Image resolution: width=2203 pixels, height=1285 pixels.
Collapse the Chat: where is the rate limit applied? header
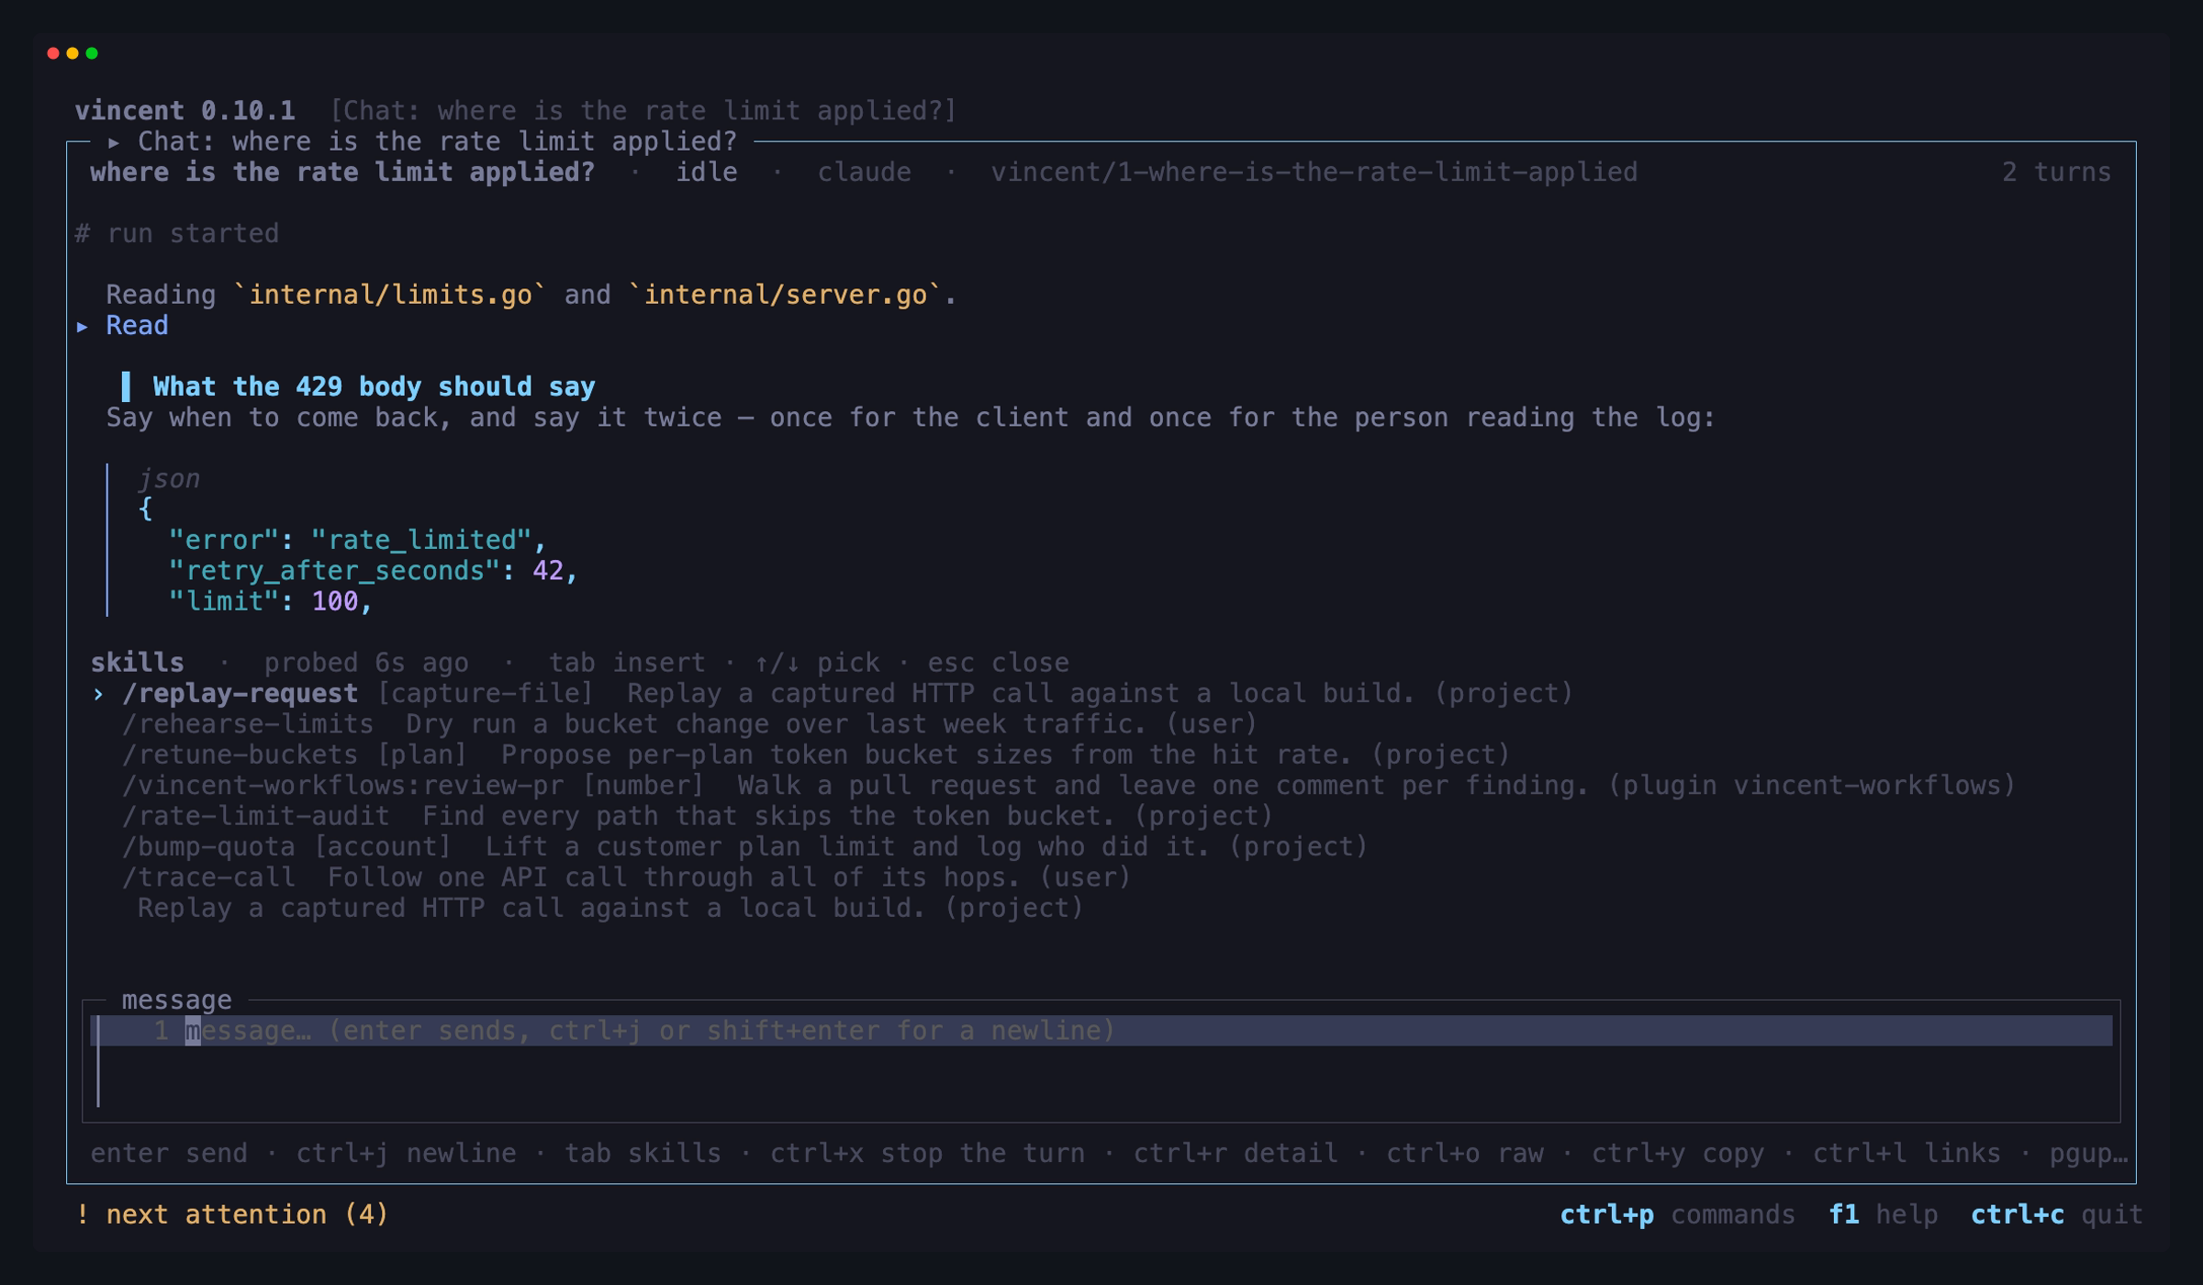[423, 141]
